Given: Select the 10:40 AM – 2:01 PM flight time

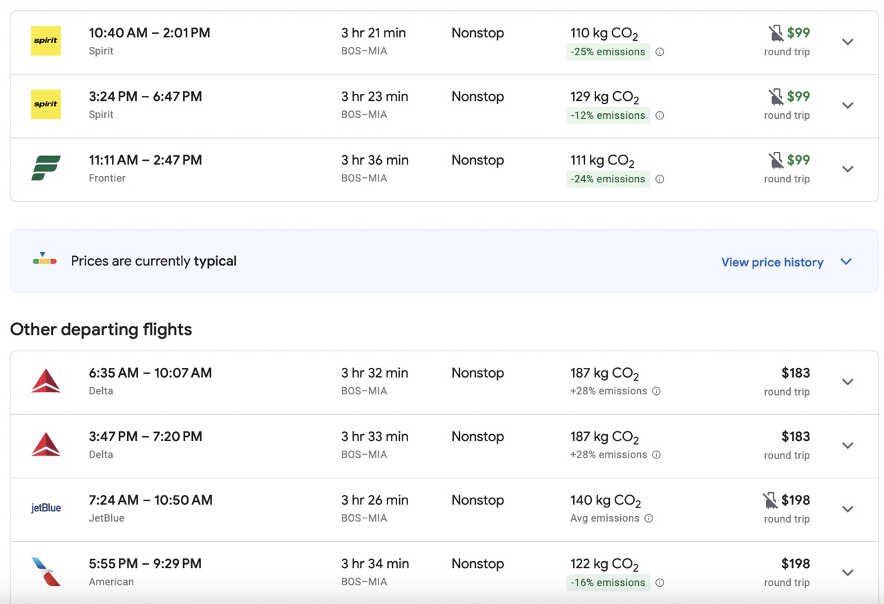Looking at the screenshot, I should point(149,32).
